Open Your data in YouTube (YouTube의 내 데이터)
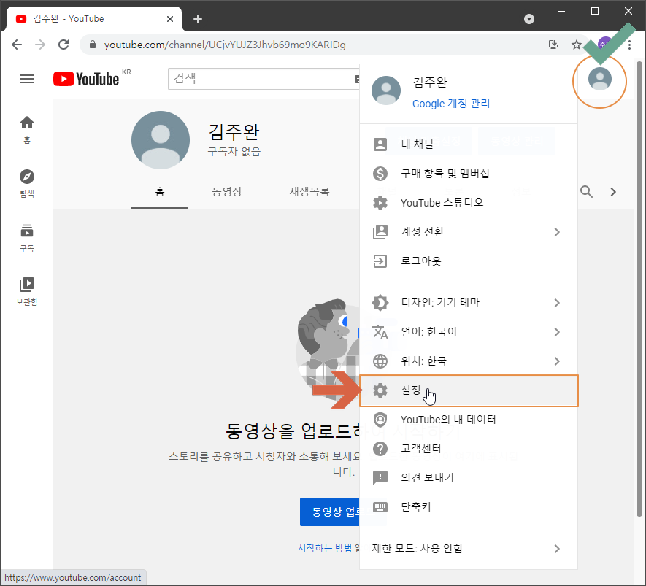This screenshot has width=646, height=586. [469, 420]
